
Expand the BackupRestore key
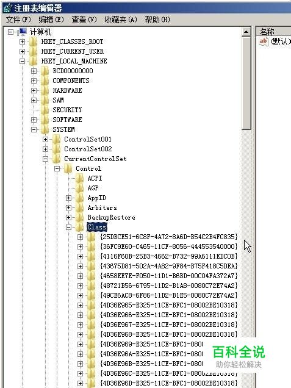click(68, 218)
